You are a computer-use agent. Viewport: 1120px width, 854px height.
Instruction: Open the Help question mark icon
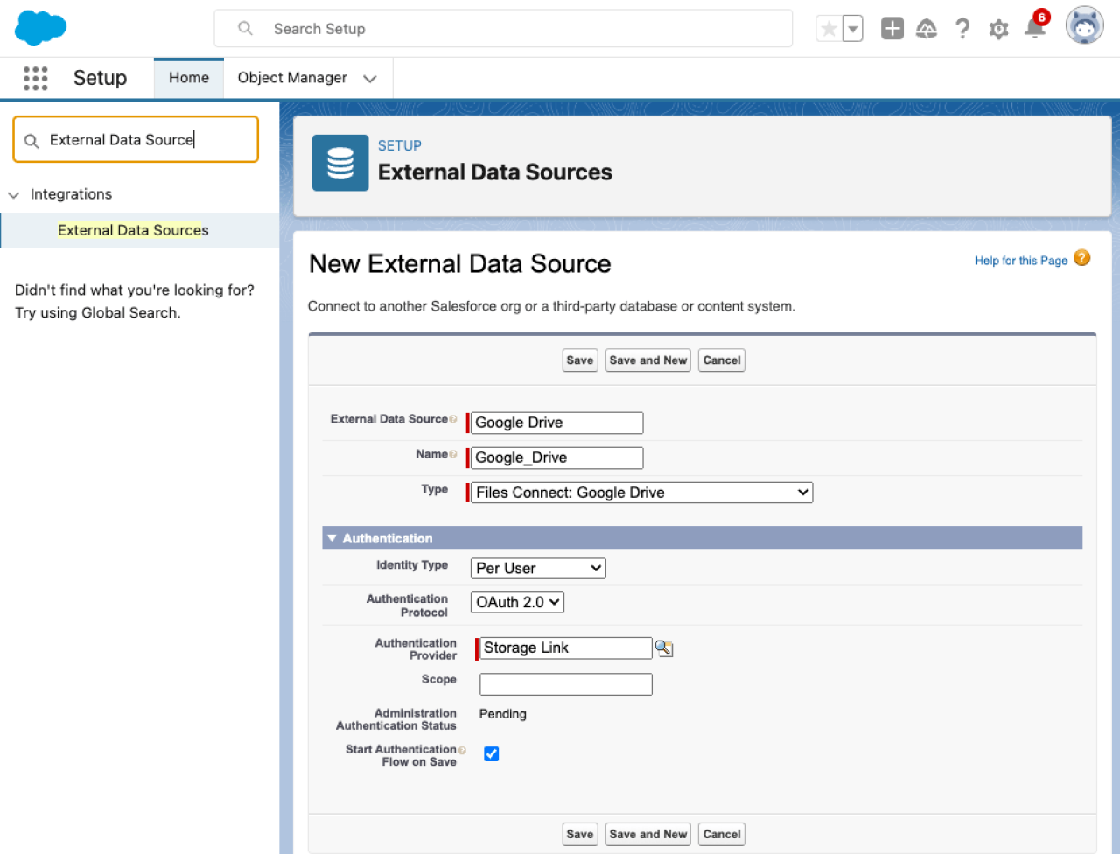pos(962,29)
